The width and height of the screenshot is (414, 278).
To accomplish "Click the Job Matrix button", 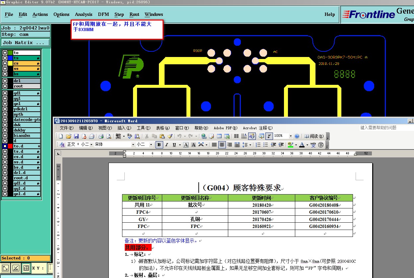I will (x=26, y=42).
